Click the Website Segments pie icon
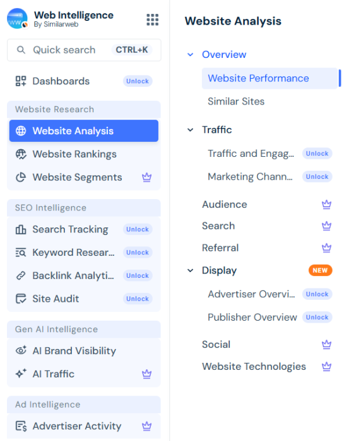The width and height of the screenshot is (344, 441). point(21,177)
